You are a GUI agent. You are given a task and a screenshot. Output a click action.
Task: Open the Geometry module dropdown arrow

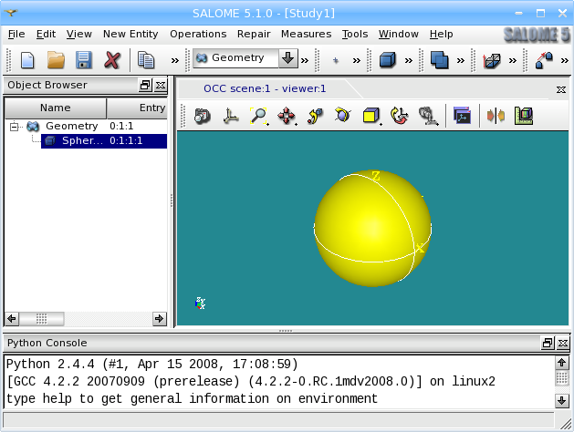287,58
